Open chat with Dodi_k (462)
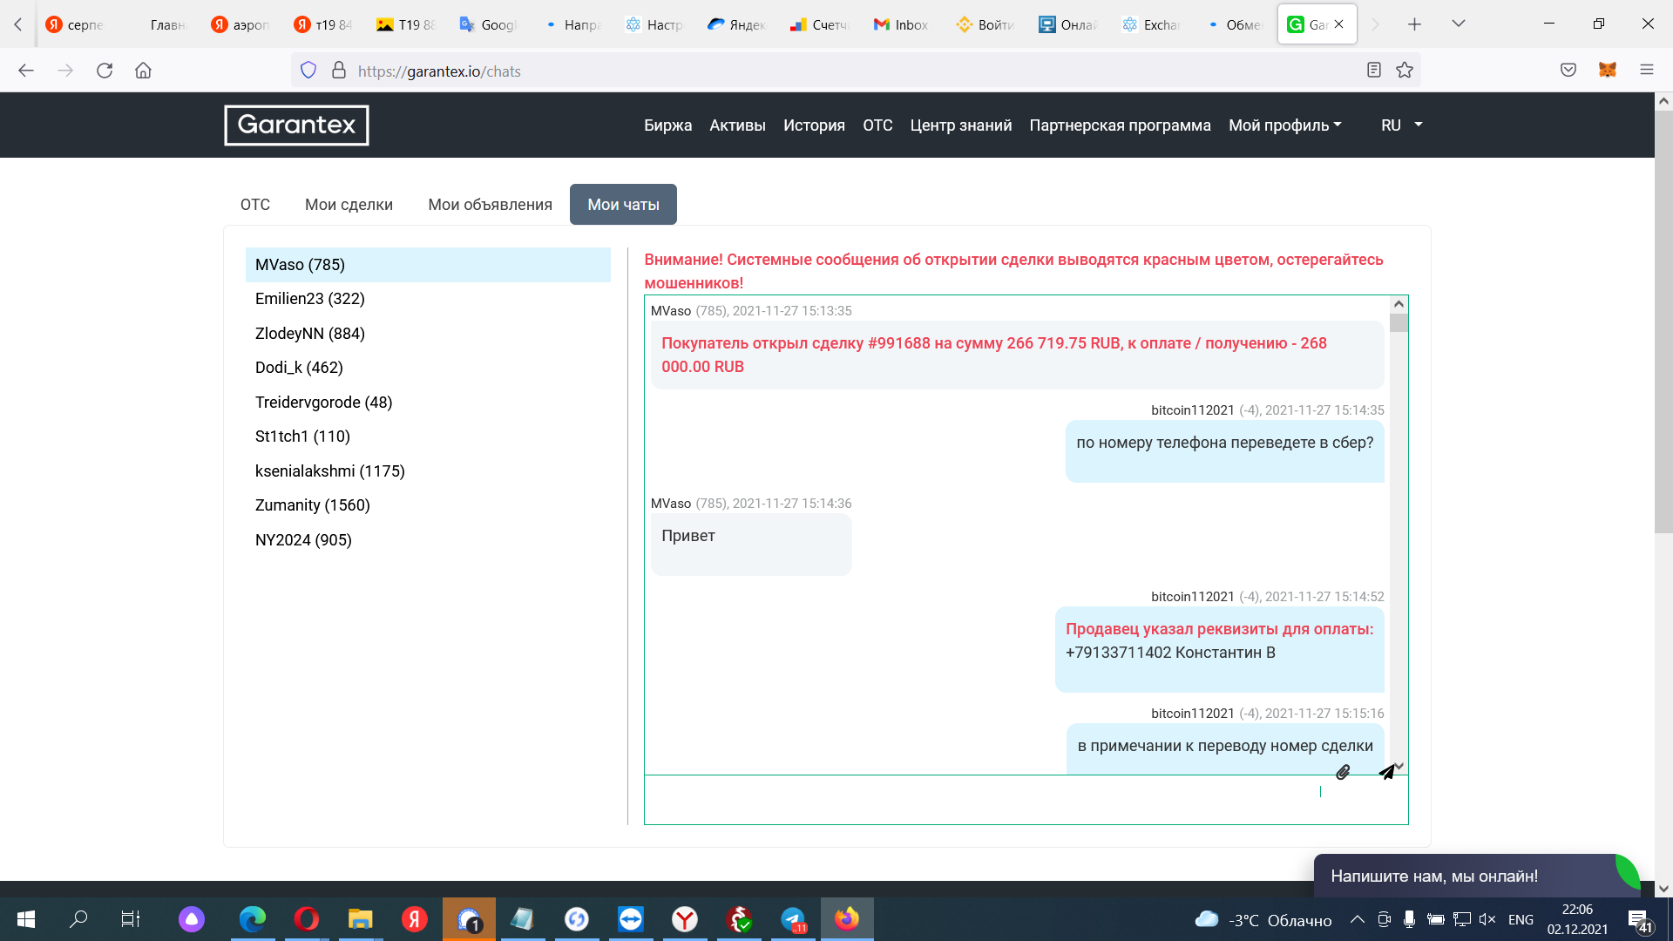Image resolution: width=1673 pixels, height=941 pixels. [428, 368]
